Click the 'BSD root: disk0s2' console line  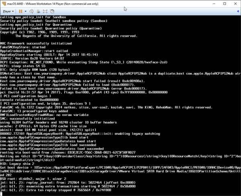[x=33, y=179]
